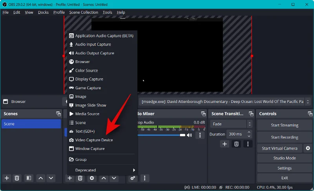This screenshot has width=314, height=191.
Task: Choose Audio Input Capture source
Action: click(x=102, y=44)
